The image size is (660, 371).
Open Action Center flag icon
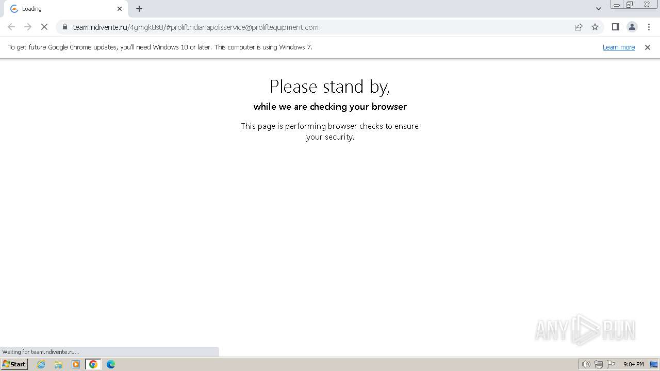click(611, 364)
